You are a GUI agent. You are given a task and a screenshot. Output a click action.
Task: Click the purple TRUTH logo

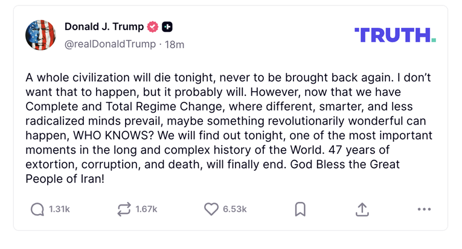393,35
